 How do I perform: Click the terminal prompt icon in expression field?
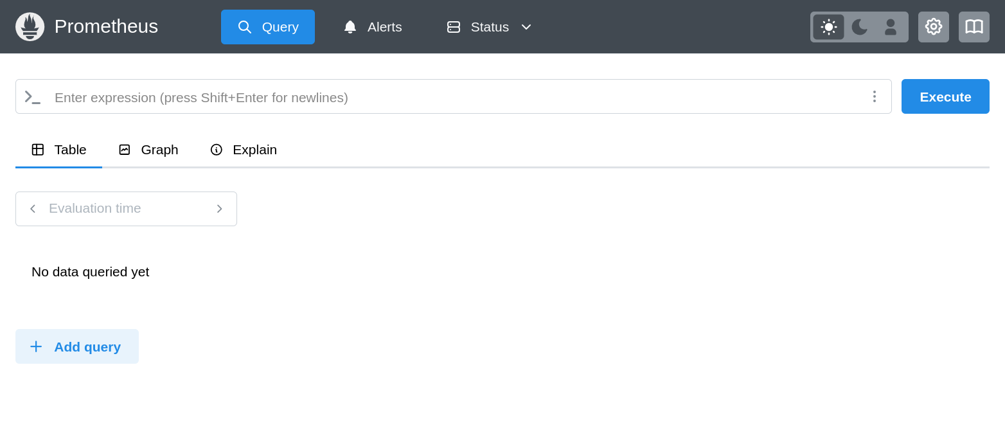(32, 97)
